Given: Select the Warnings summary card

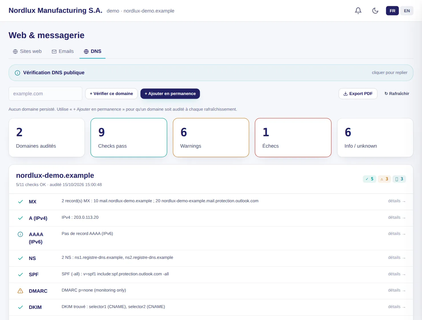Looking at the screenshot, I should point(211,138).
